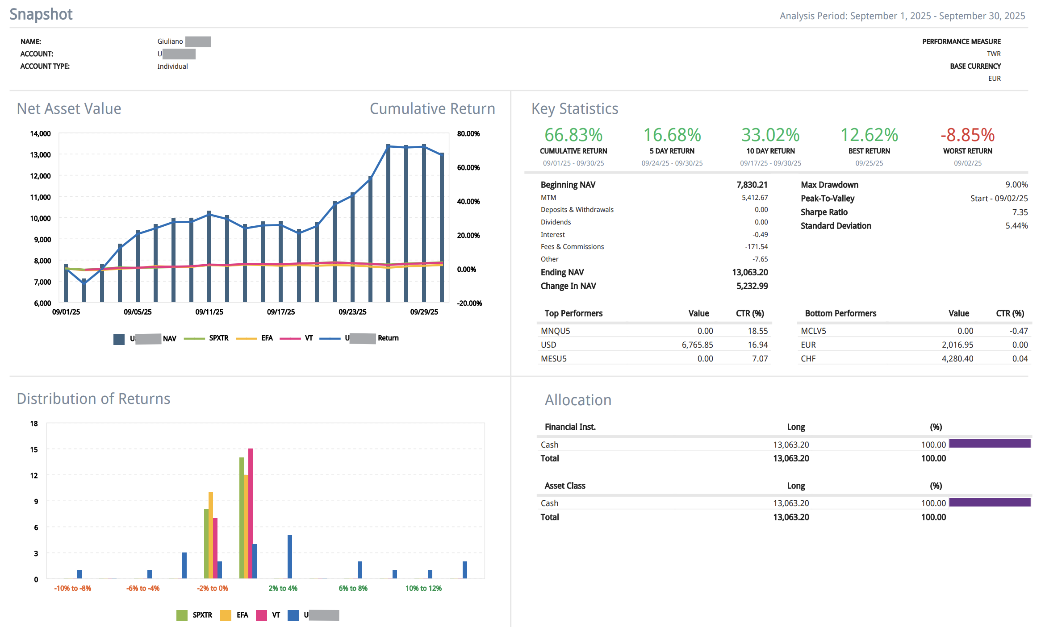Viewport: 1041px width, 627px height.
Task: Click the blue account square in distribution legend
Action: point(293,615)
